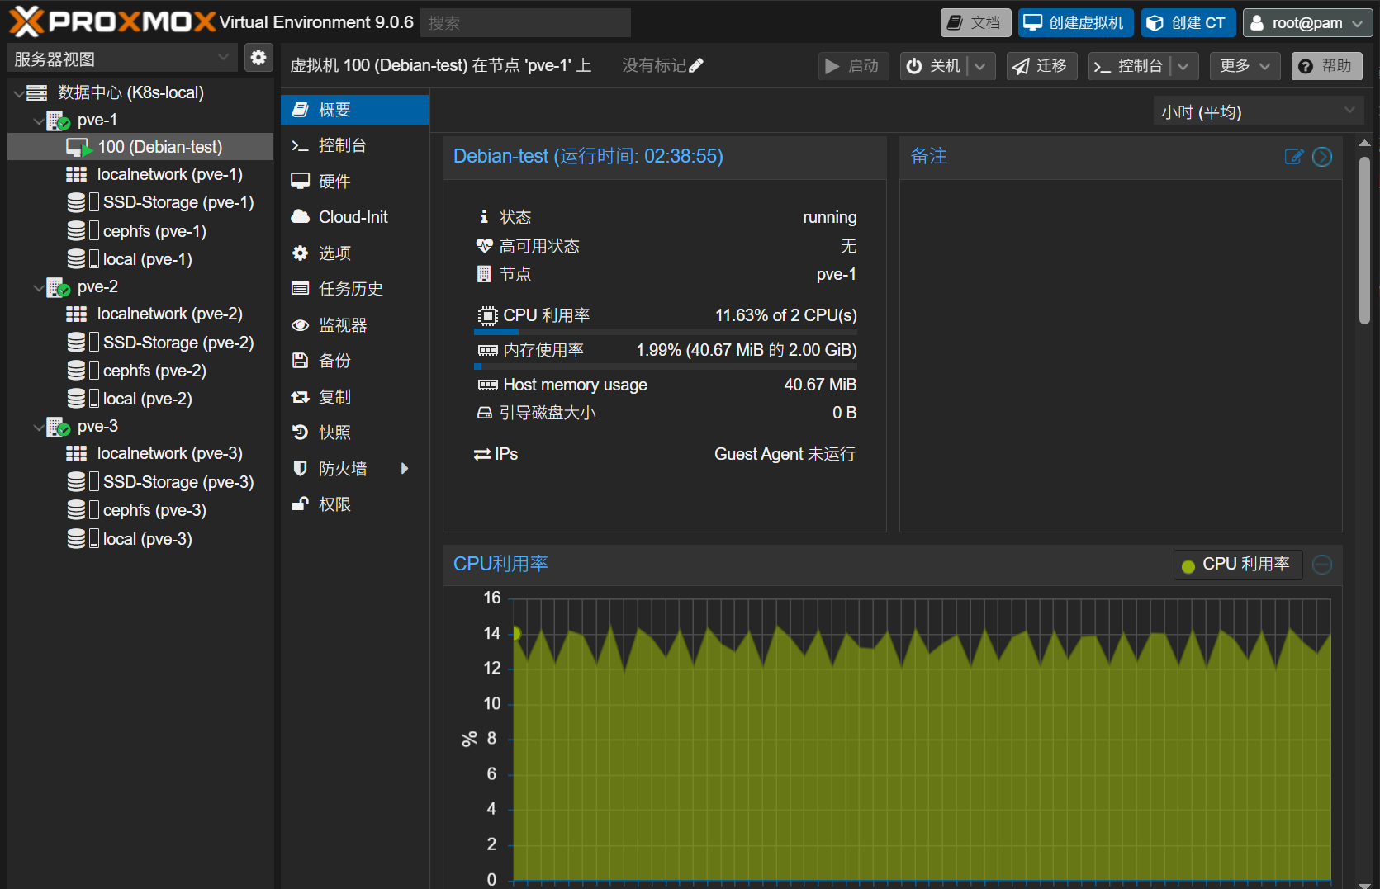
Task: Click the pencil icon to edit tags
Action: click(x=696, y=65)
